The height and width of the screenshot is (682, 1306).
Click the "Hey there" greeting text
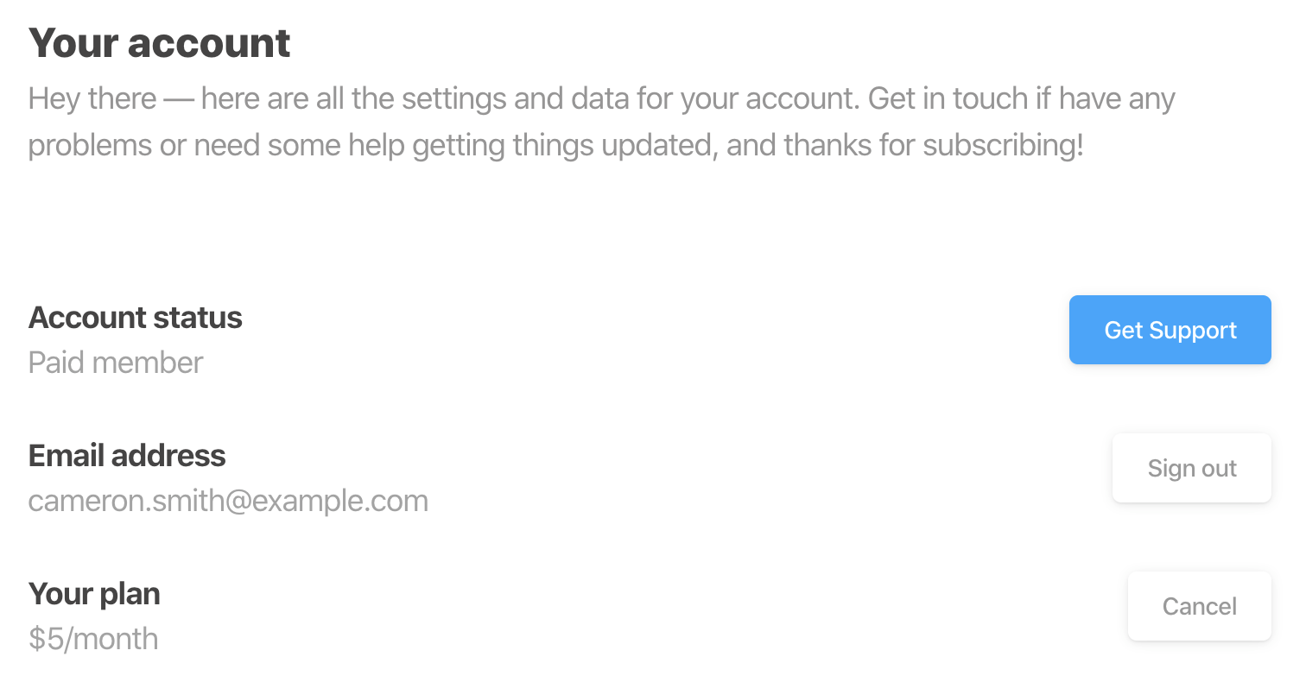(x=92, y=99)
